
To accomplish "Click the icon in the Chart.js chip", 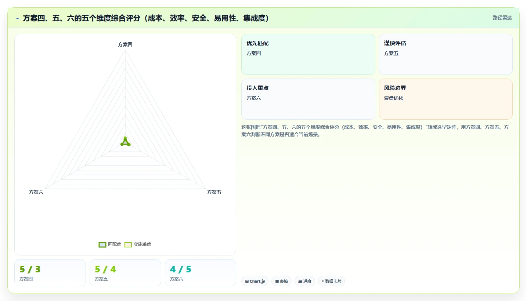I will [x=247, y=282].
